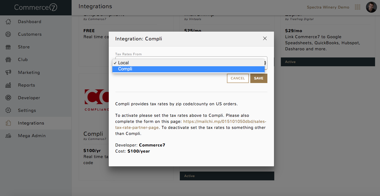Click the Club icon in sidebar
Image resolution: width=380 pixels, height=196 pixels.
8,60
